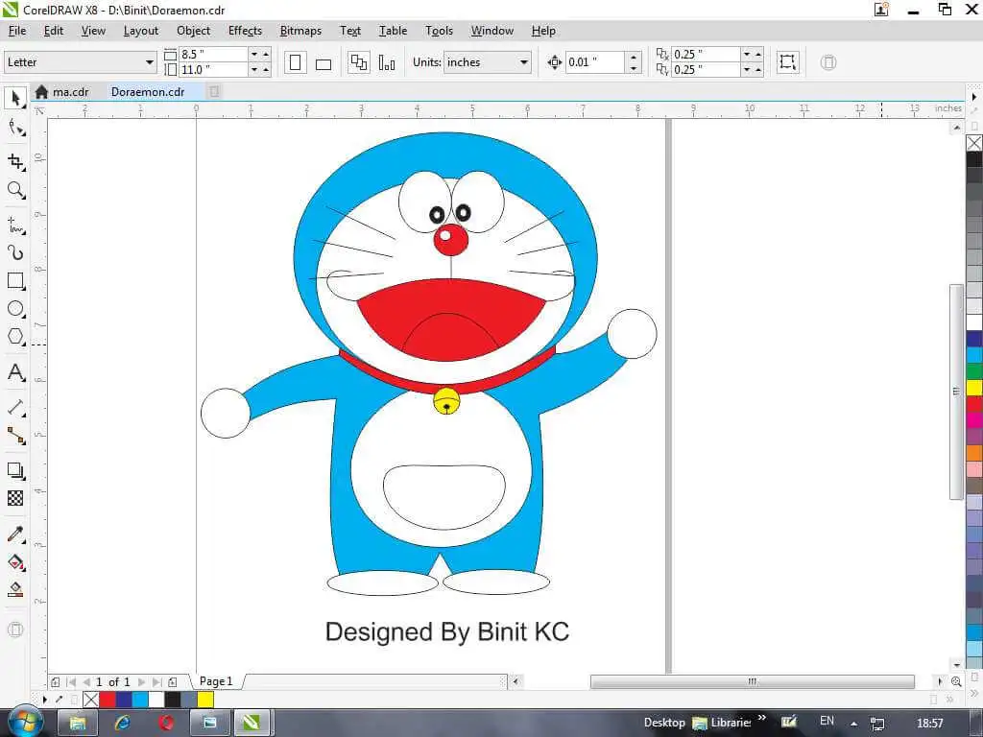Select the Ellipse tool
The image size is (983, 737).
[x=15, y=308]
